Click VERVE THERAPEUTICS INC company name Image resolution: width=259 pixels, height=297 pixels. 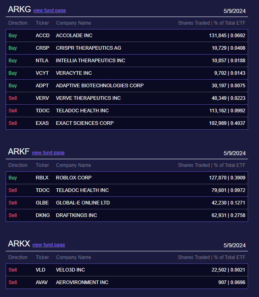(x=88, y=98)
